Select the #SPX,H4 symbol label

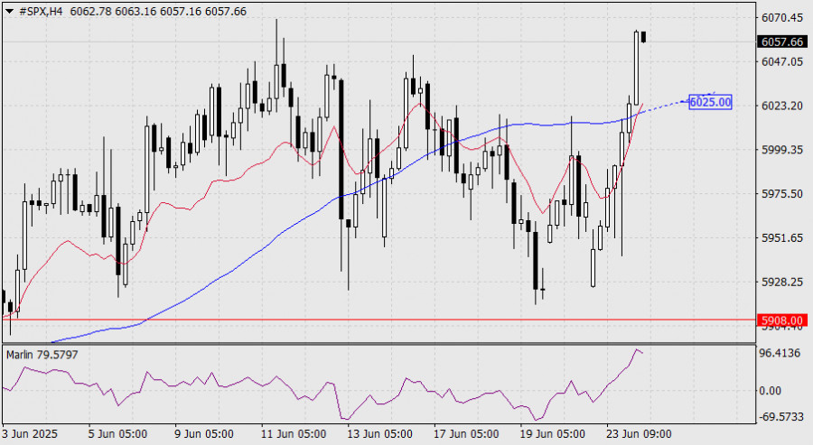pos(41,12)
